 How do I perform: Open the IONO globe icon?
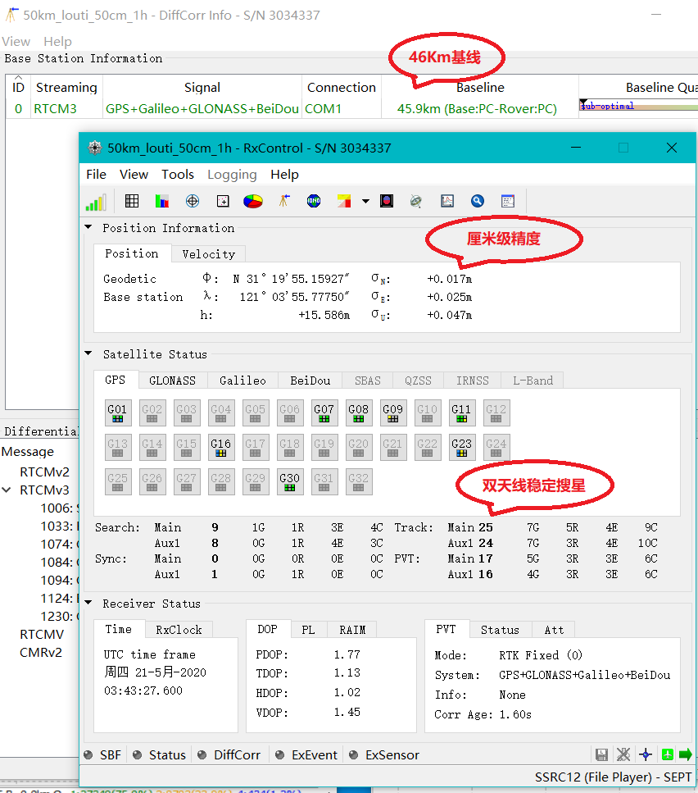314,201
